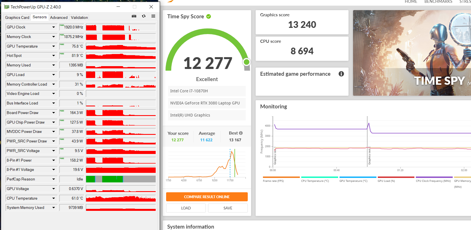Click the Graphics score 13 240 value
Image resolution: width=471 pixels, height=230 pixels.
tap(302, 25)
